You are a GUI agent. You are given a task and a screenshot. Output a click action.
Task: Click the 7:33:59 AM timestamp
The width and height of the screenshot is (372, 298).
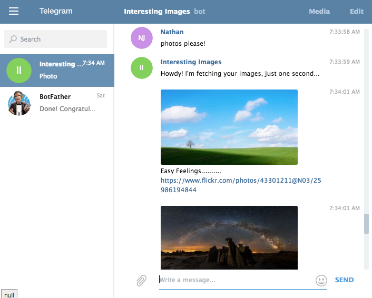pyautogui.click(x=345, y=62)
